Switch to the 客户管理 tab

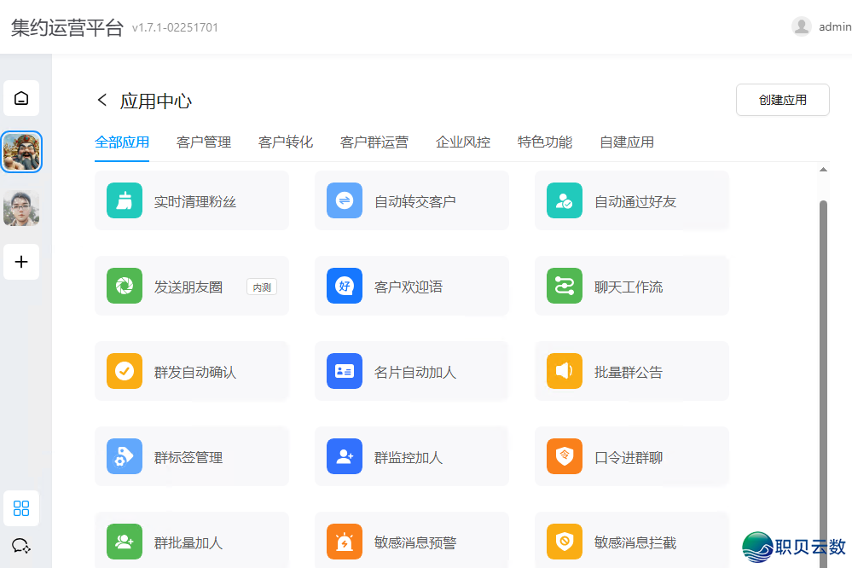pyautogui.click(x=204, y=142)
